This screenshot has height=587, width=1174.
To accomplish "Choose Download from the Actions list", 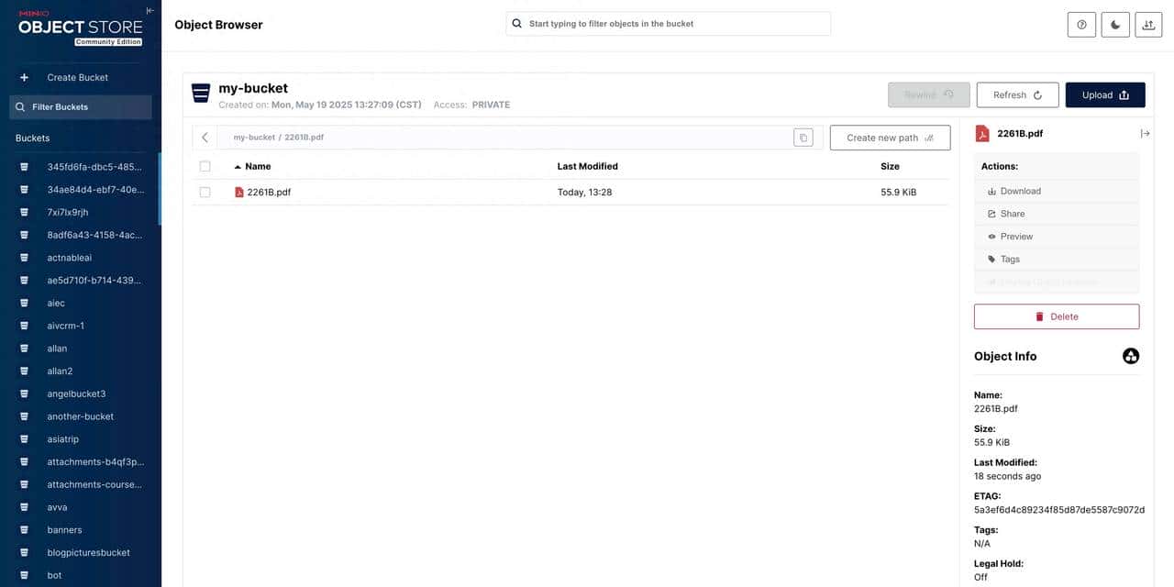I will click(x=1020, y=191).
